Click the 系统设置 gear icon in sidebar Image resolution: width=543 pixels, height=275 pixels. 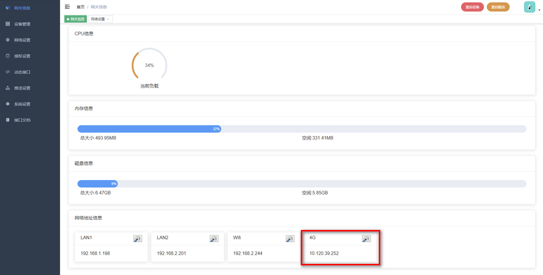coord(8,104)
